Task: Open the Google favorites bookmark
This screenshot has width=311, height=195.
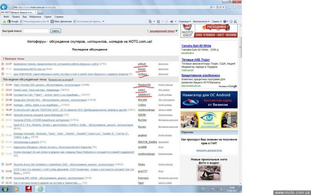Action: pyautogui.click(x=13, y=22)
